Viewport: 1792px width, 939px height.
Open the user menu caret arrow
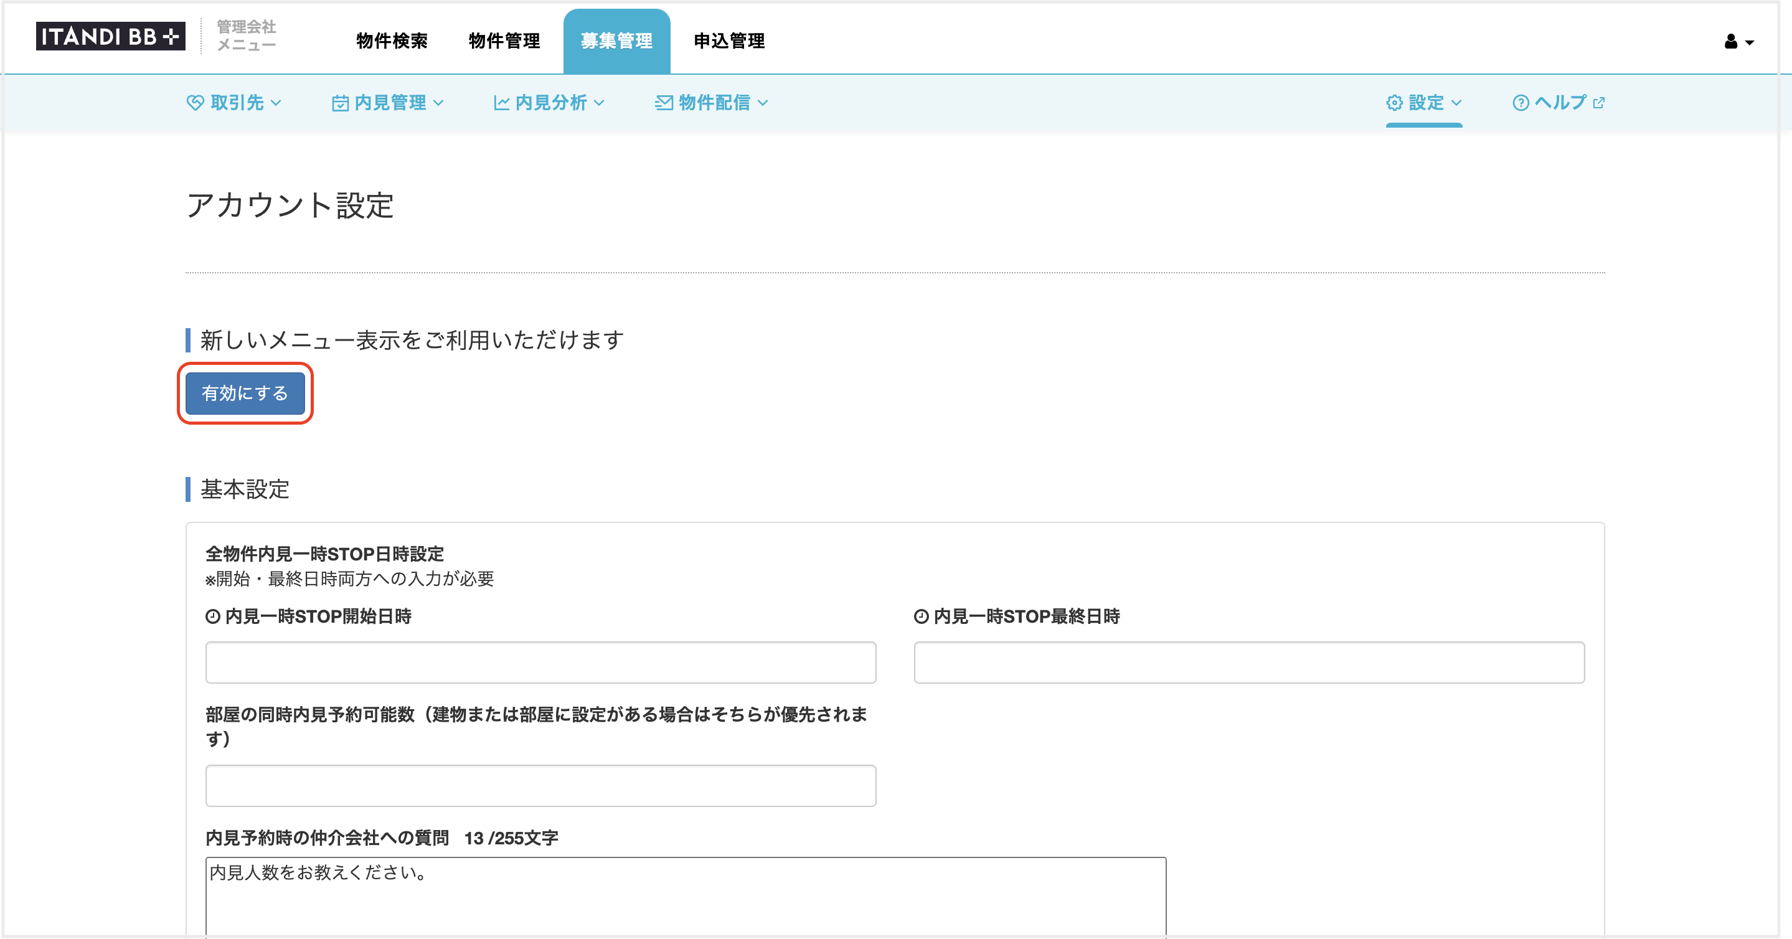click(x=1749, y=43)
